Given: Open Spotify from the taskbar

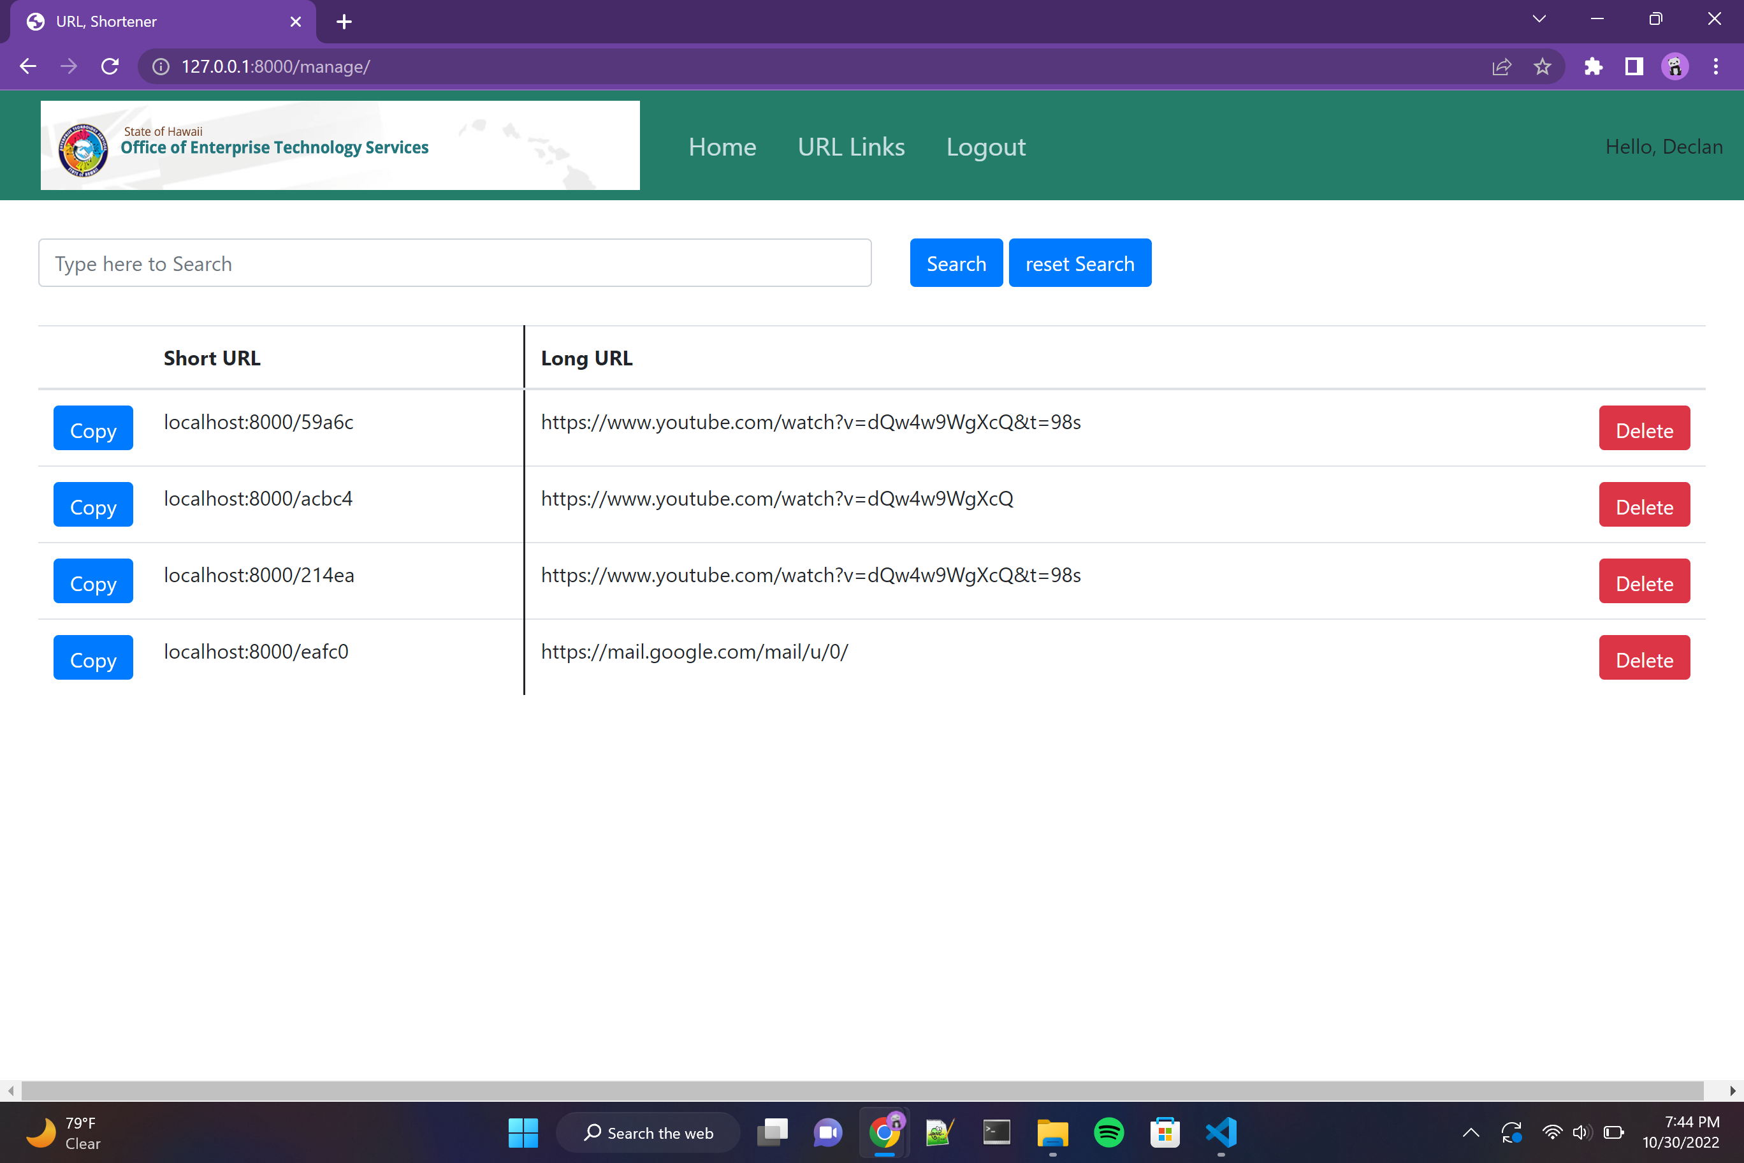Looking at the screenshot, I should (1108, 1132).
